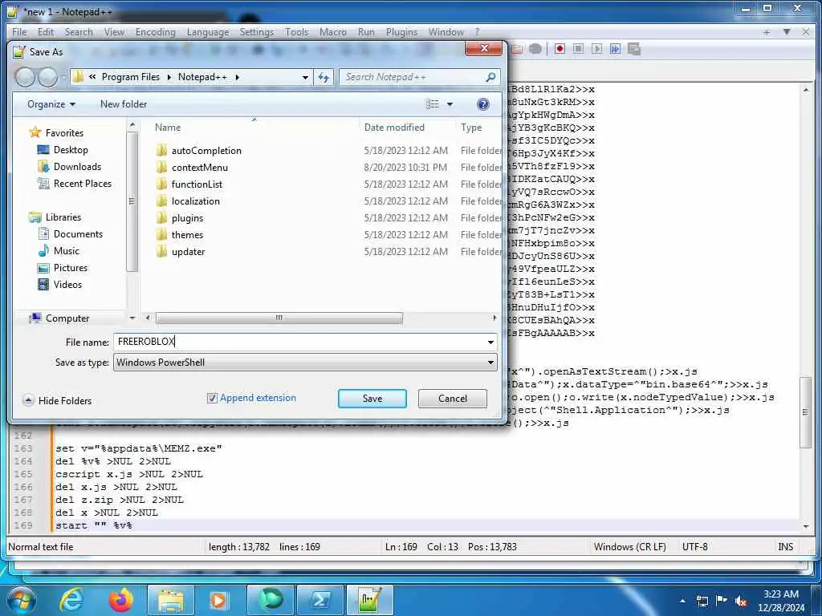Screen dimensions: 822x616
Task: Select Documents library
Action: [78, 234]
